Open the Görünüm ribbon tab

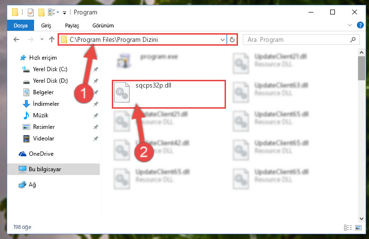point(103,25)
